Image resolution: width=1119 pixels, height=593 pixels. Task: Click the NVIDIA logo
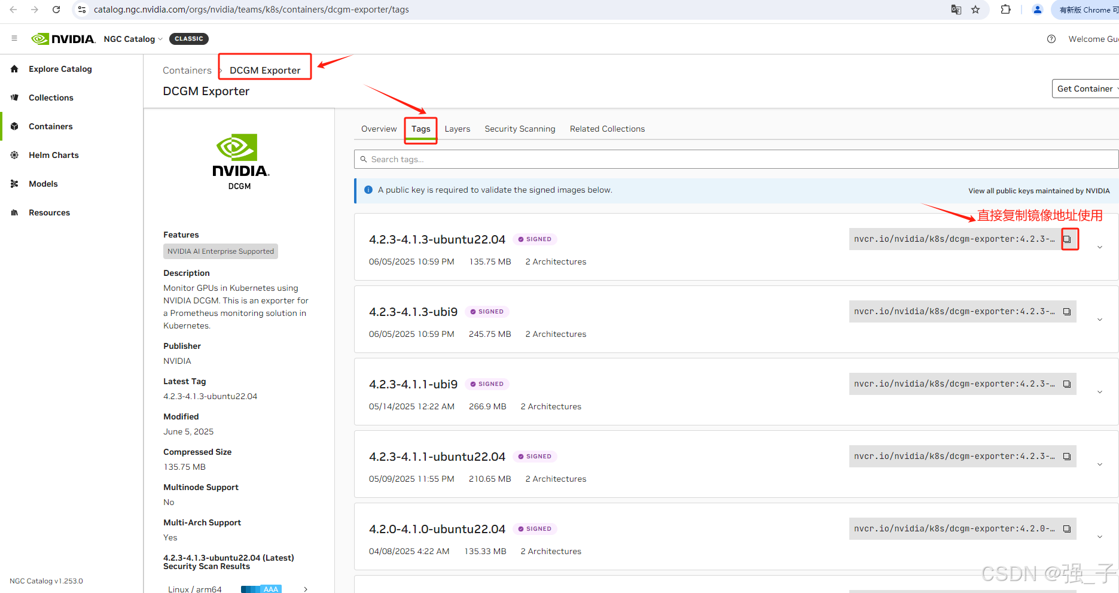(63, 38)
